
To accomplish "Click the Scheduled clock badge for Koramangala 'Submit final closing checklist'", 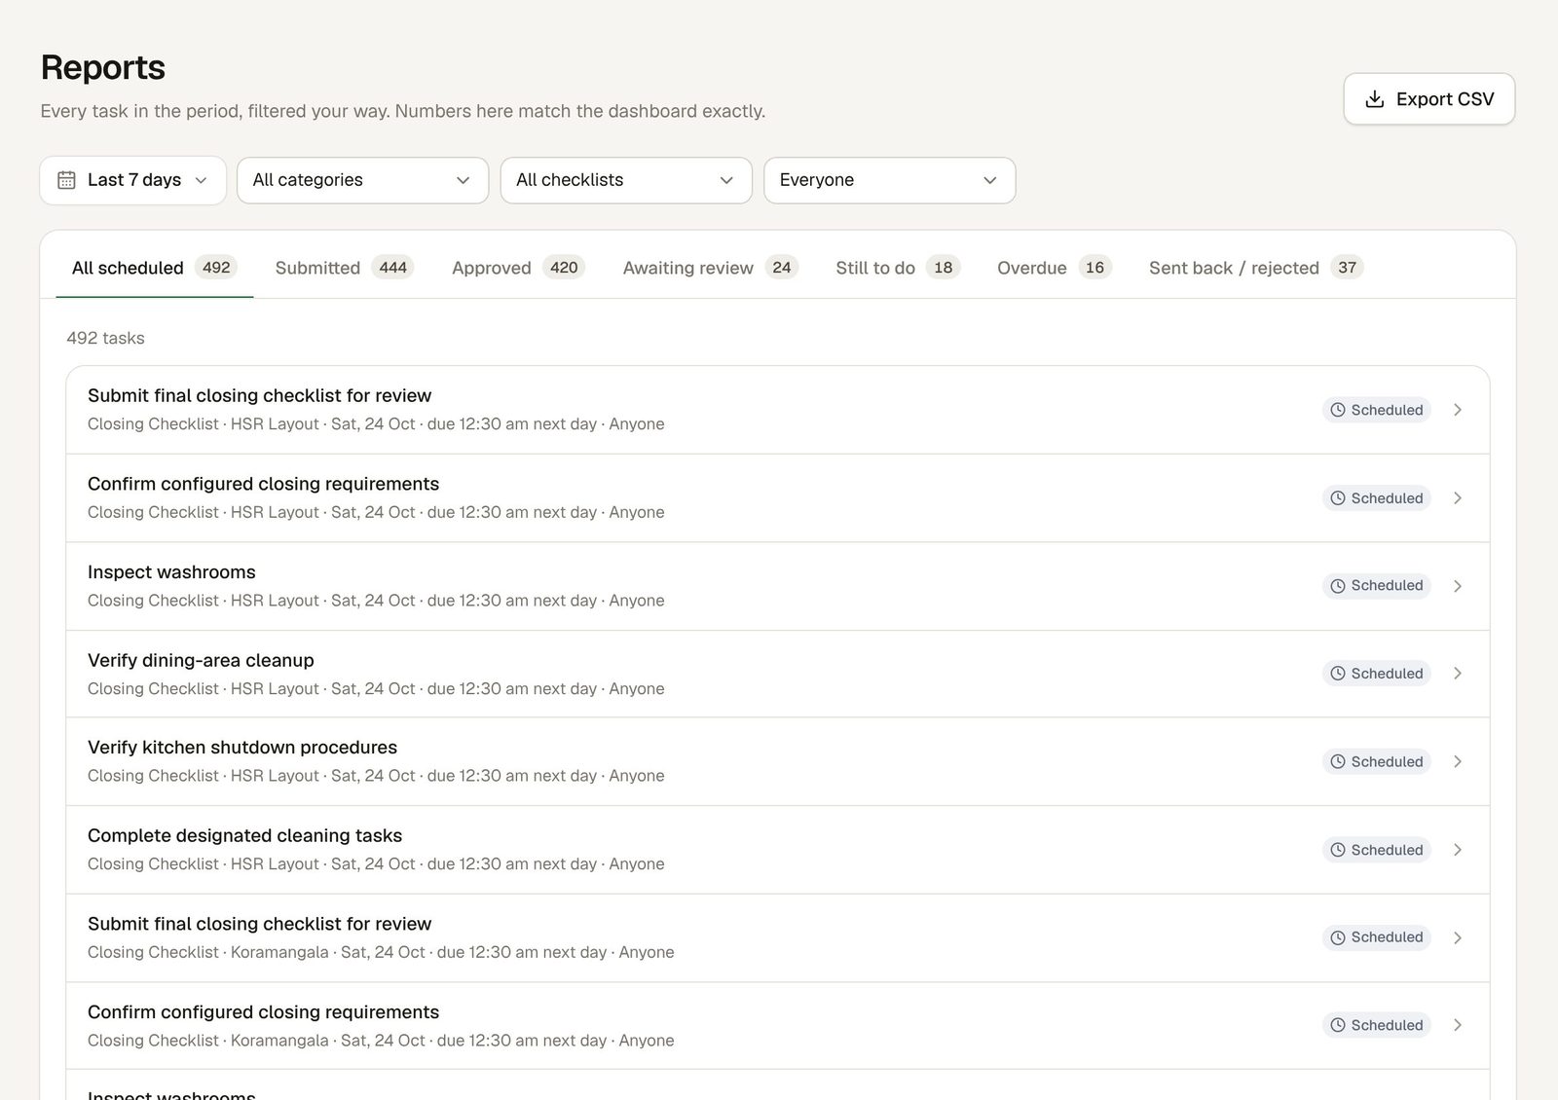I will point(1377,937).
